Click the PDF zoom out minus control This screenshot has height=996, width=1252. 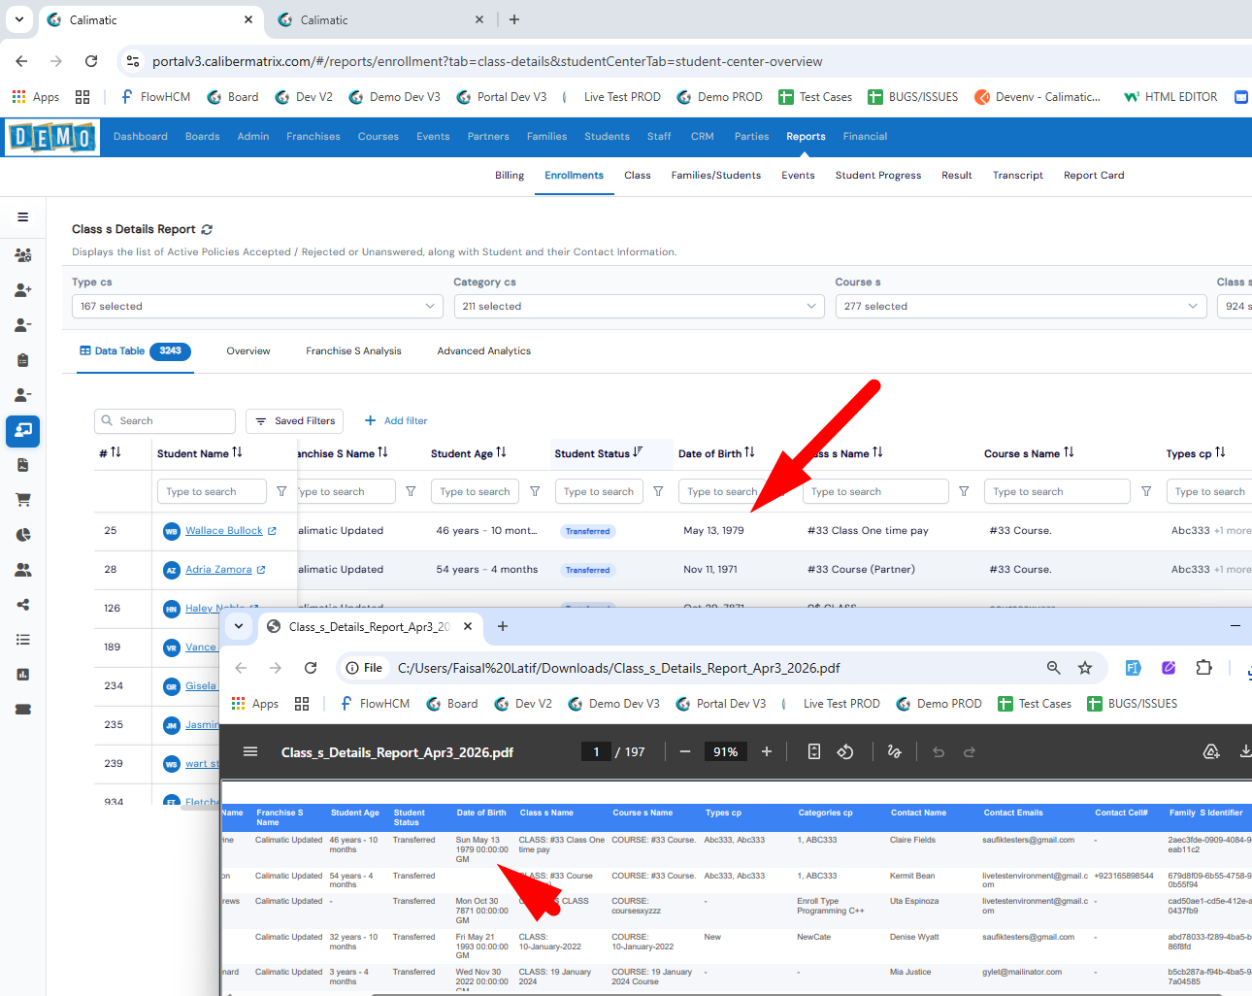click(685, 752)
